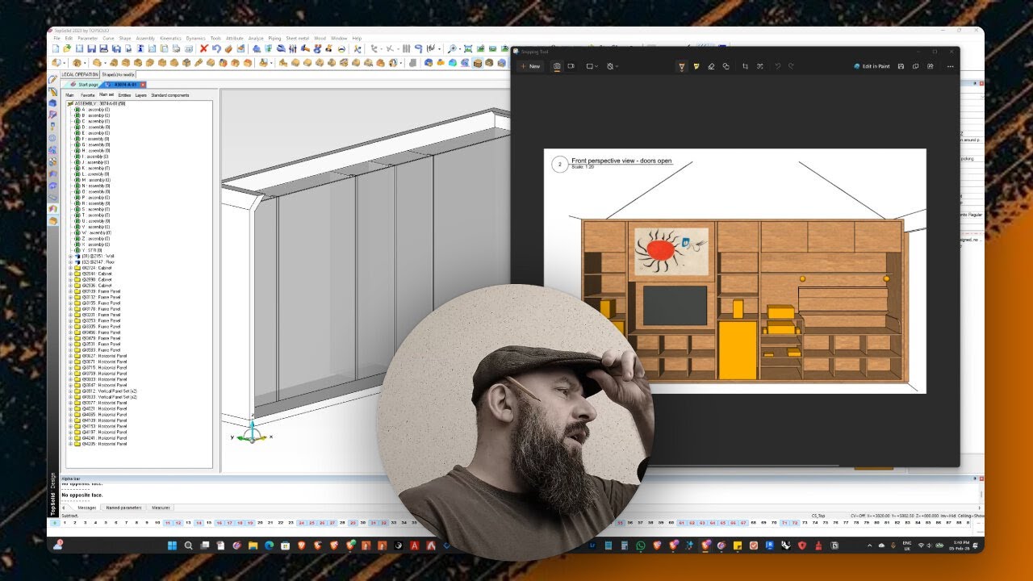Switch to the Entities tab in tree panel

124,95
